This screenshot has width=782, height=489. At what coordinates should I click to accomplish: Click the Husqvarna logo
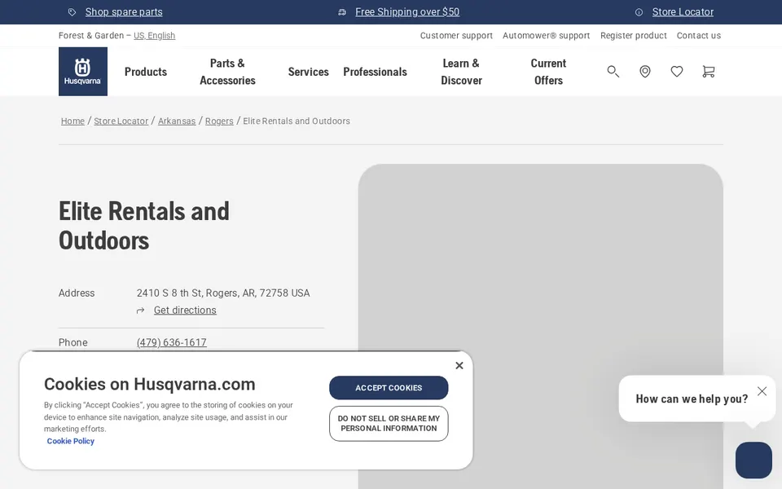point(83,72)
